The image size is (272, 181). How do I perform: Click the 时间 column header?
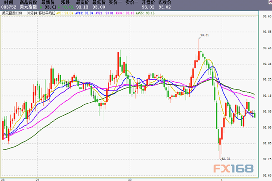pos(9,2)
